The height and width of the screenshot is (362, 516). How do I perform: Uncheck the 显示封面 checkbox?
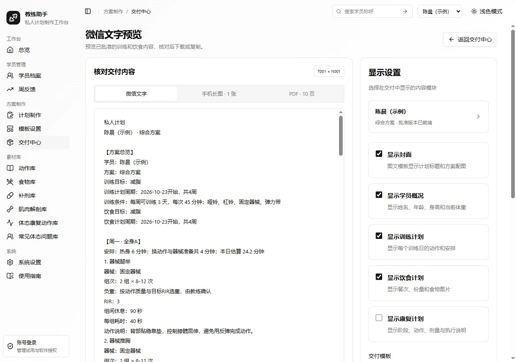(x=379, y=154)
